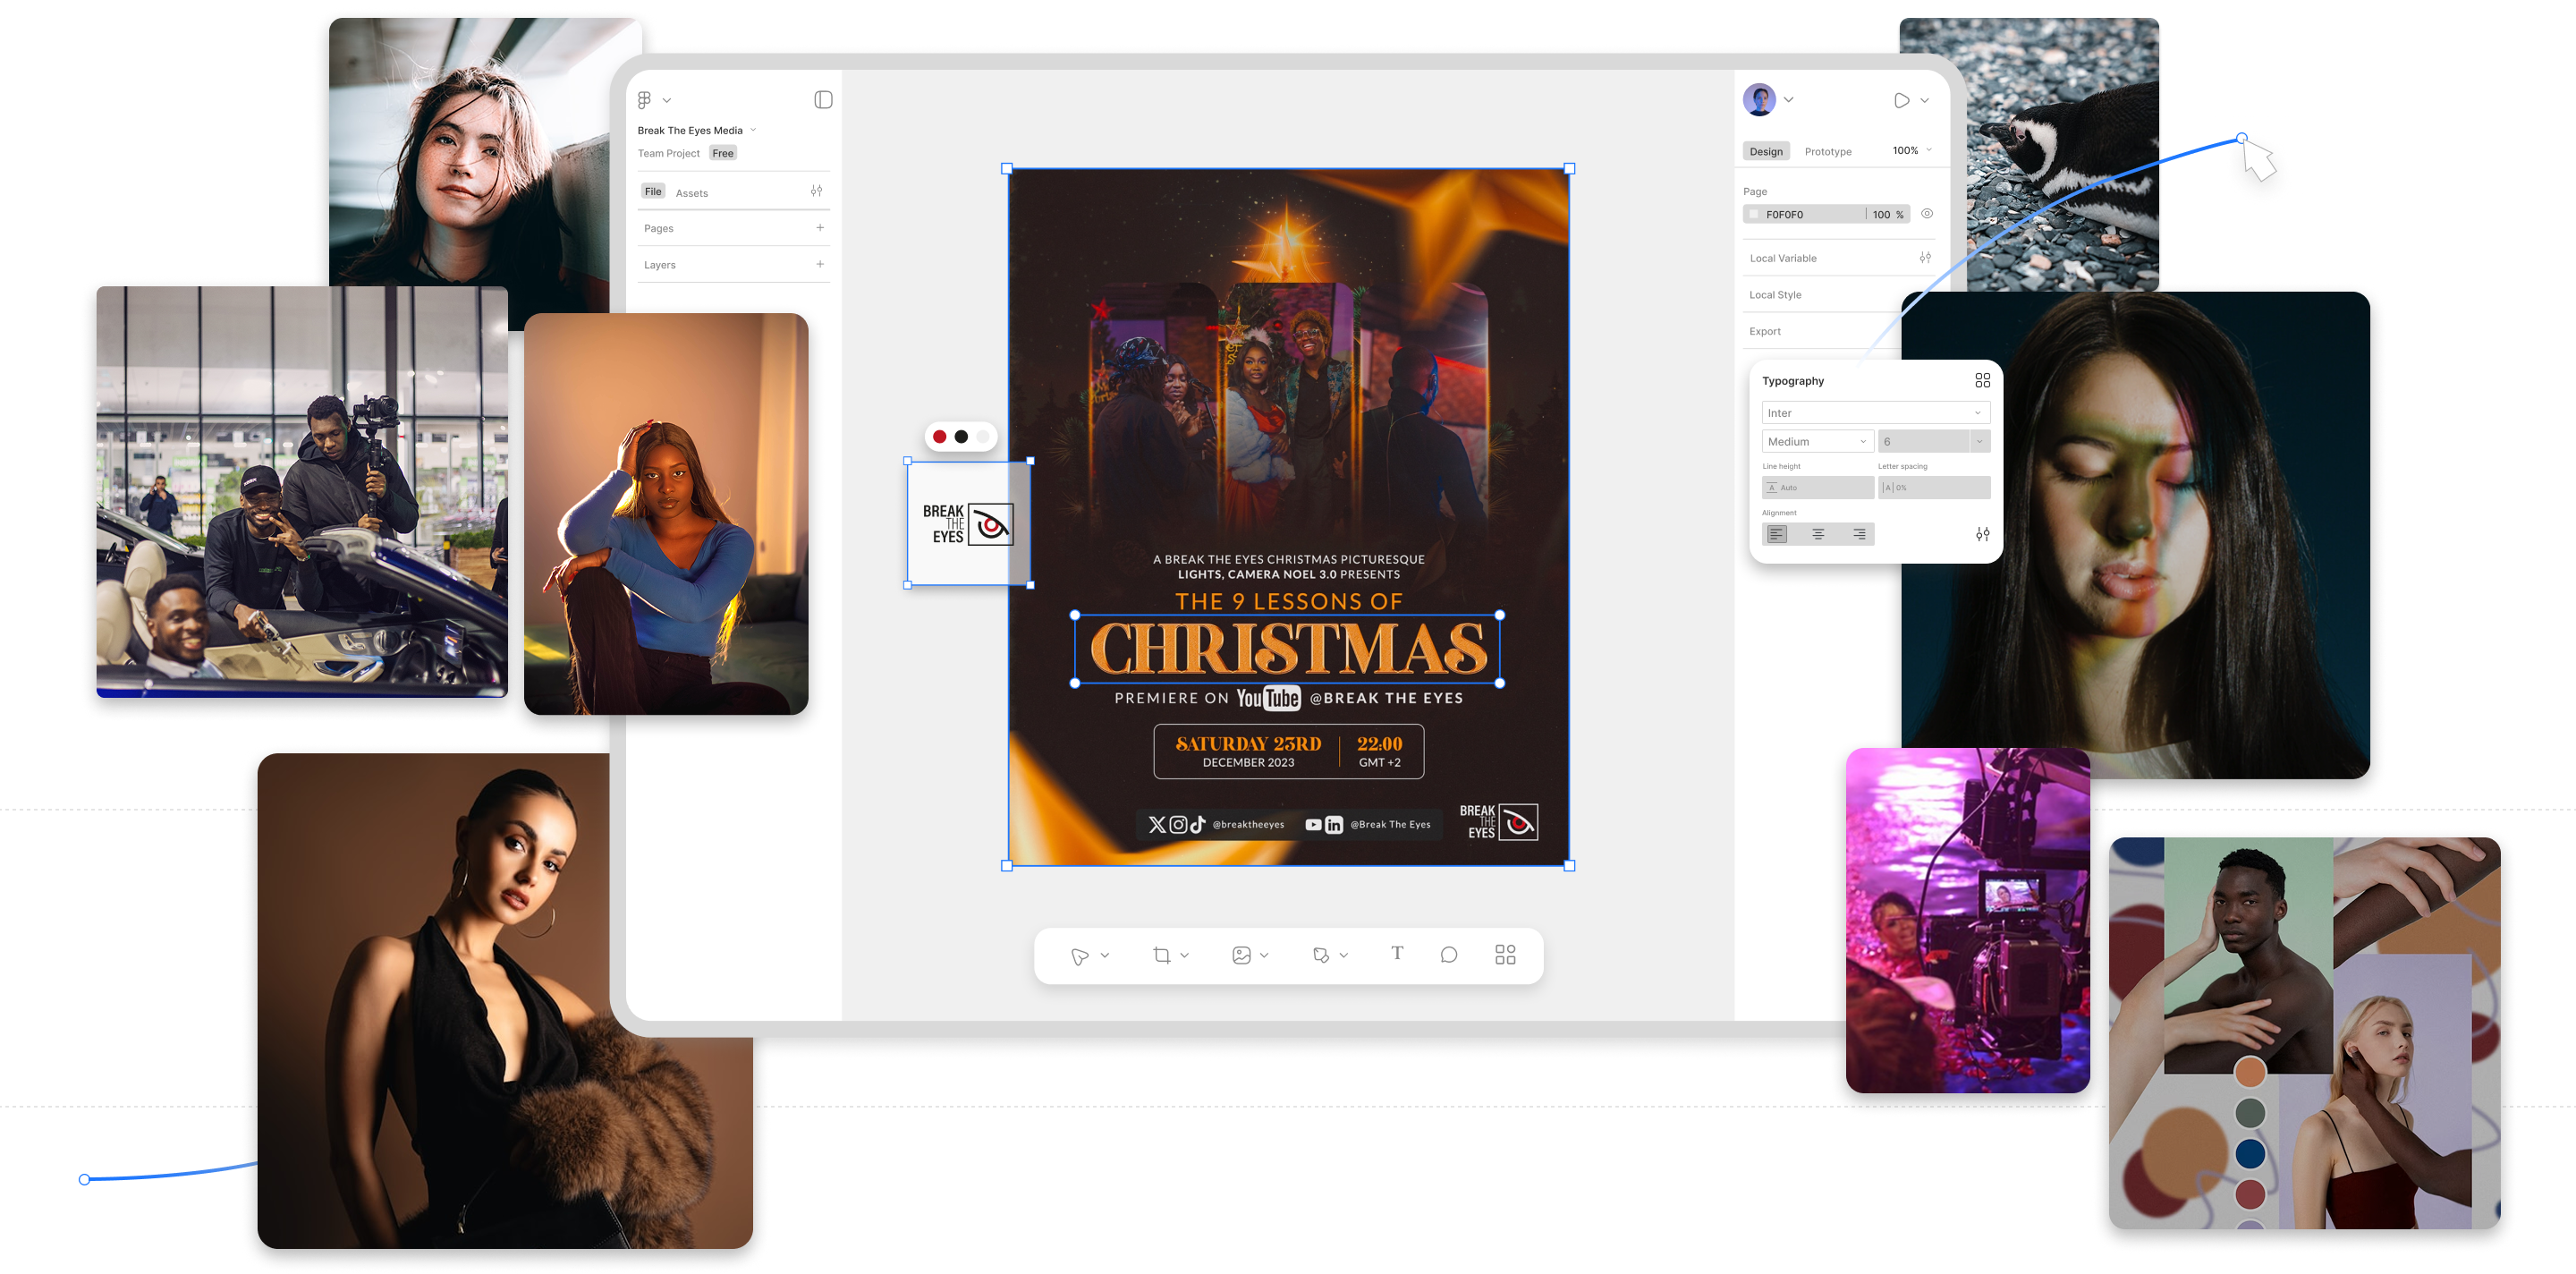2576x1274 pixels.
Task: Click the Comment bubble tool
Action: (1448, 955)
